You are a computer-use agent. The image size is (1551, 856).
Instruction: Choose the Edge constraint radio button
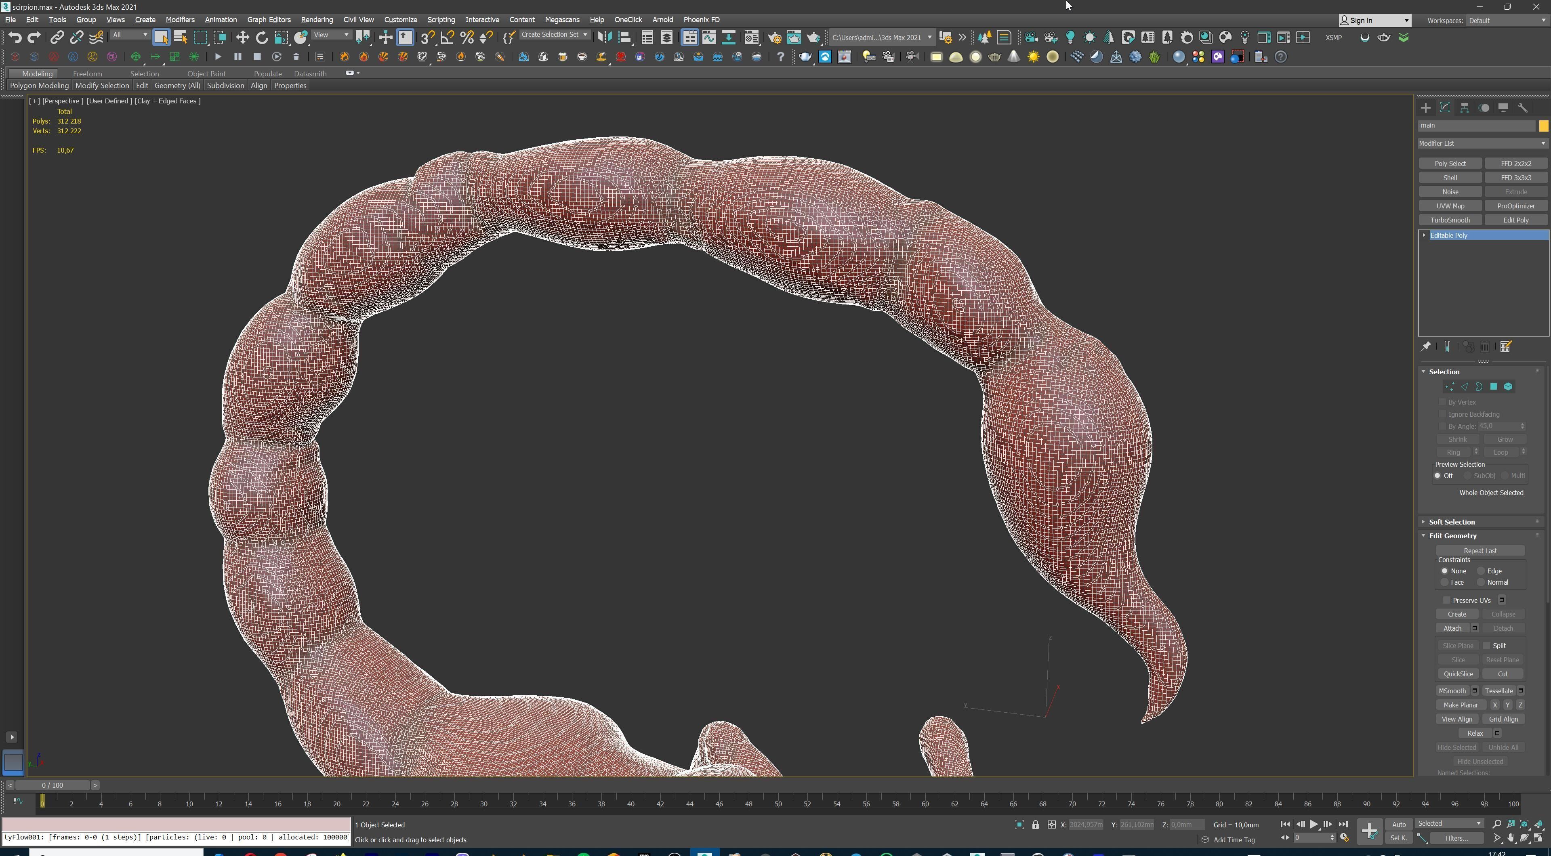1481,571
